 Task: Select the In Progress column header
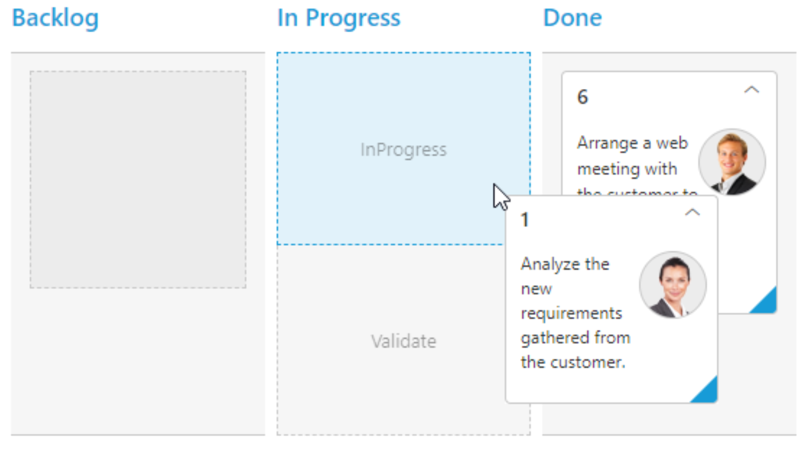[x=339, y=18]
